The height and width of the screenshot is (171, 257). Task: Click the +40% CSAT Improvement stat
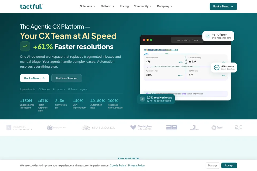point(79,104)
